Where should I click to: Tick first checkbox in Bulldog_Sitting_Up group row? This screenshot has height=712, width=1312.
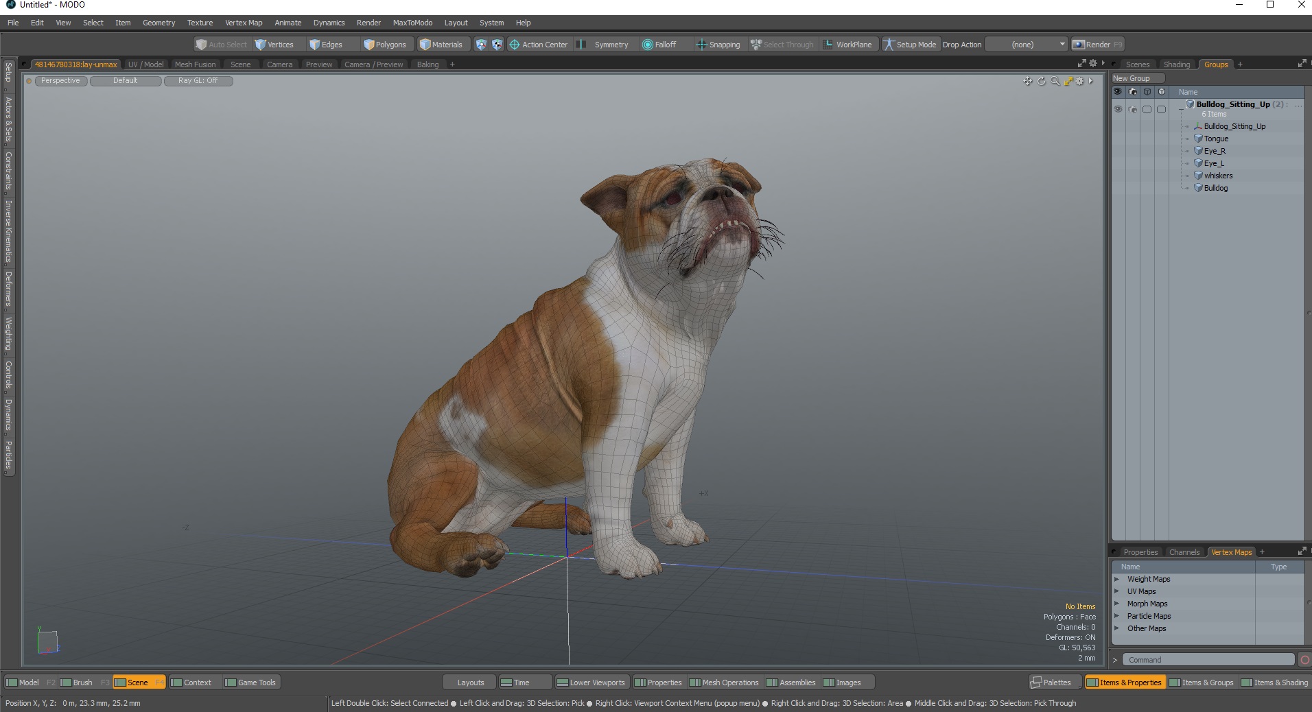(1147, 110)
